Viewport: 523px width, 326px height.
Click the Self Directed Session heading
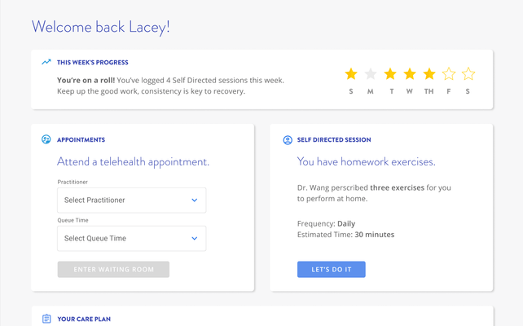(x=334, y=140)
